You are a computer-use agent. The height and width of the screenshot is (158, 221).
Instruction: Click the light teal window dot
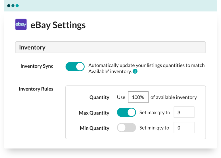point(17,5)
